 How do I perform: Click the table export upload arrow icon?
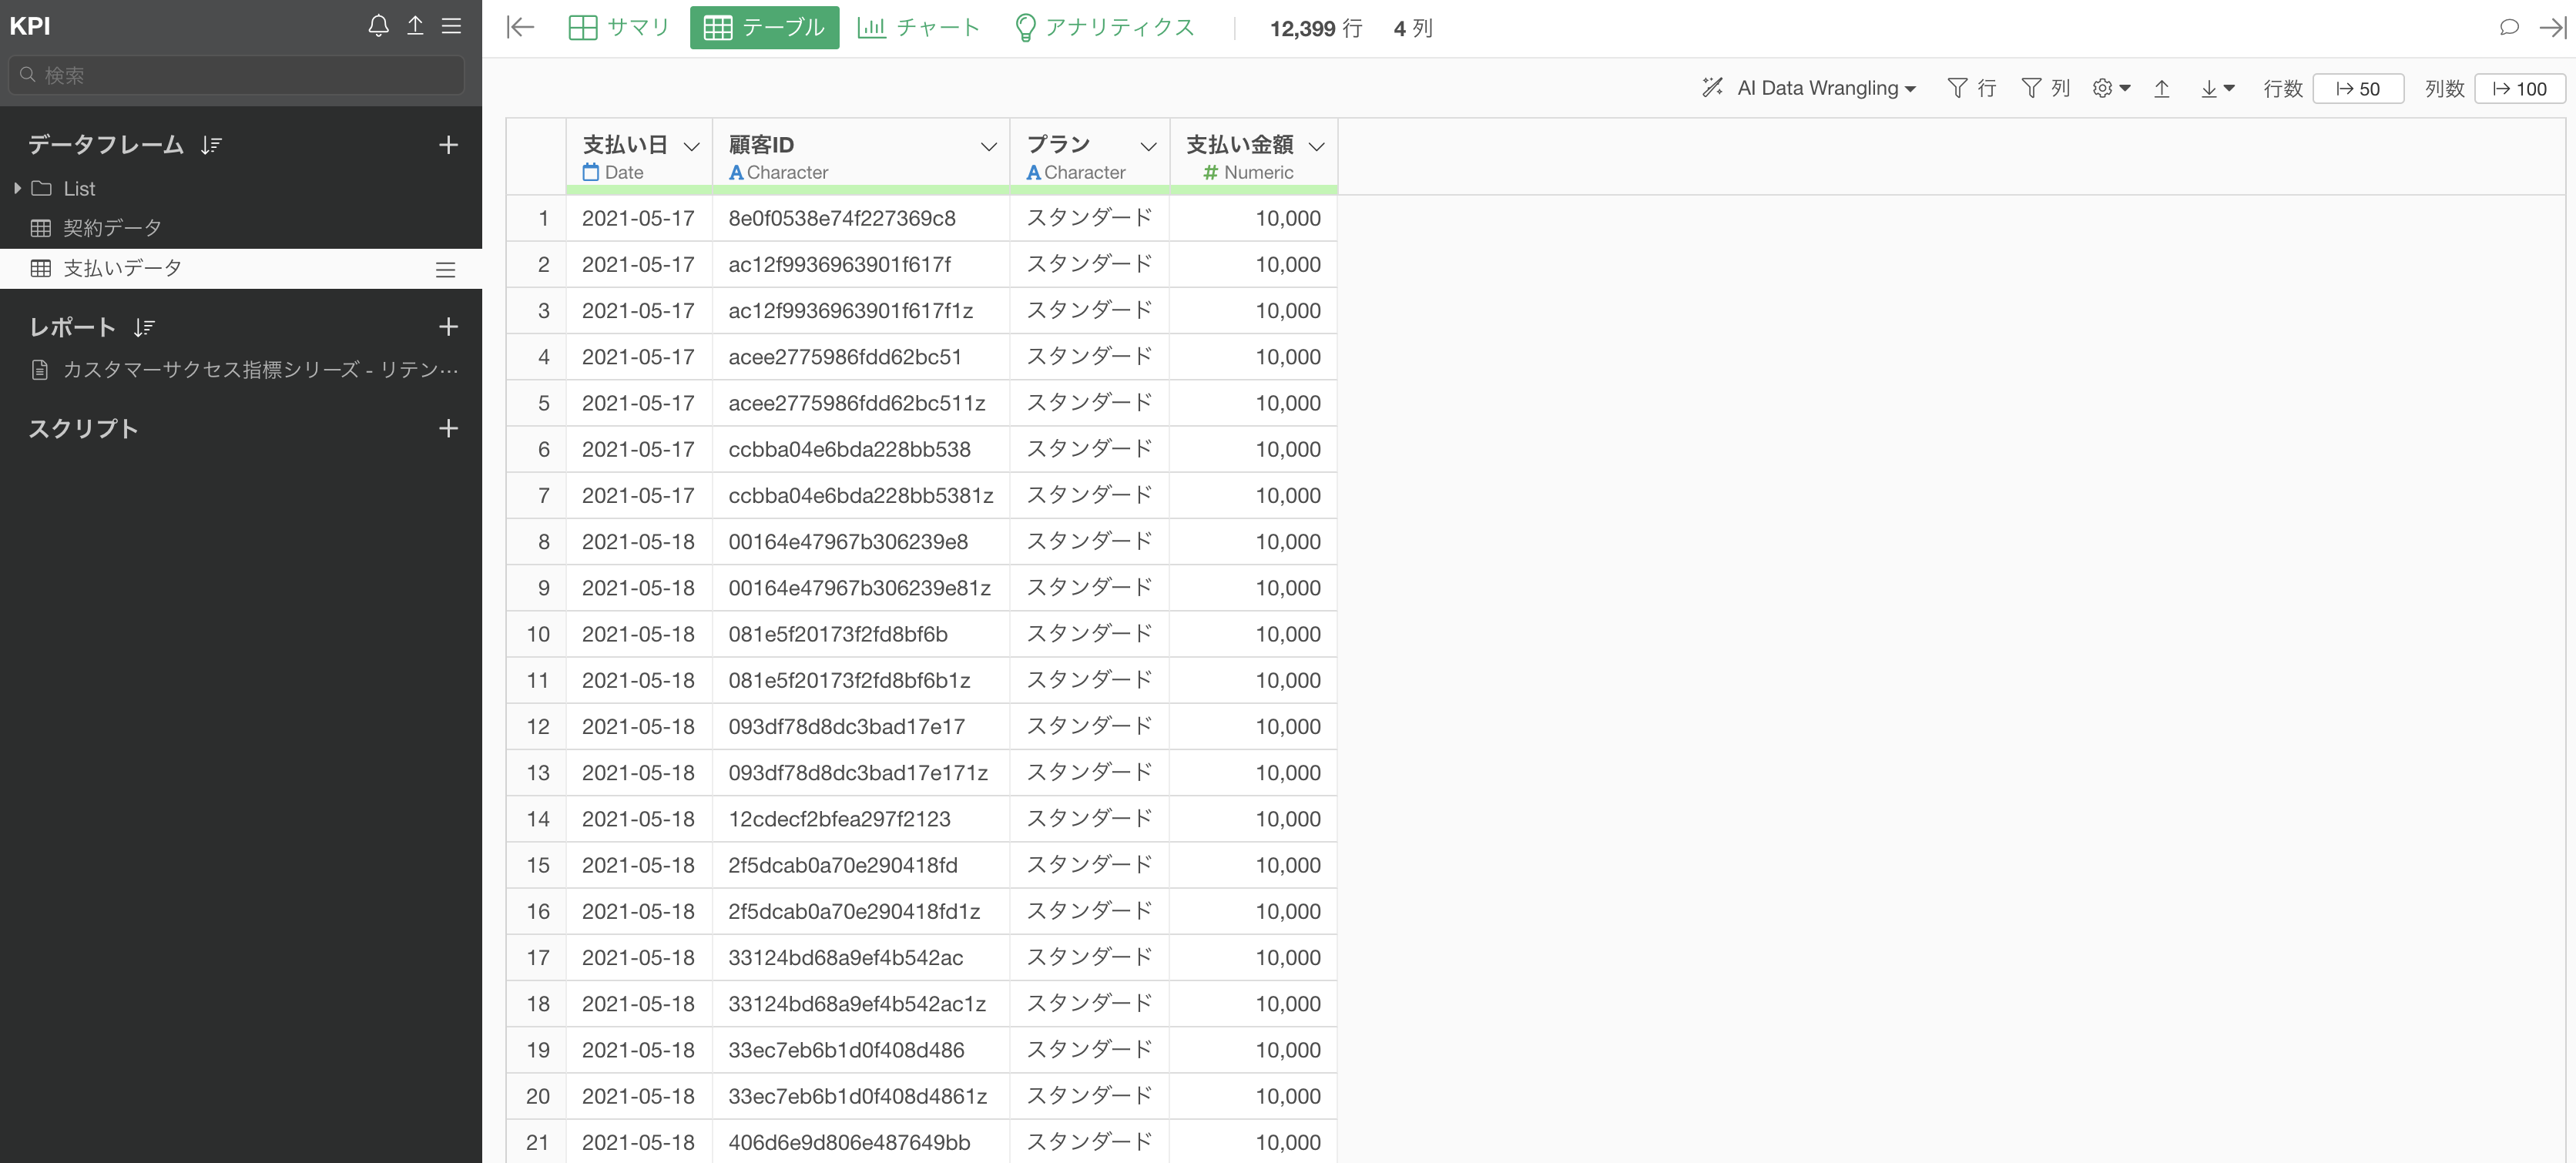(2162, 88)
